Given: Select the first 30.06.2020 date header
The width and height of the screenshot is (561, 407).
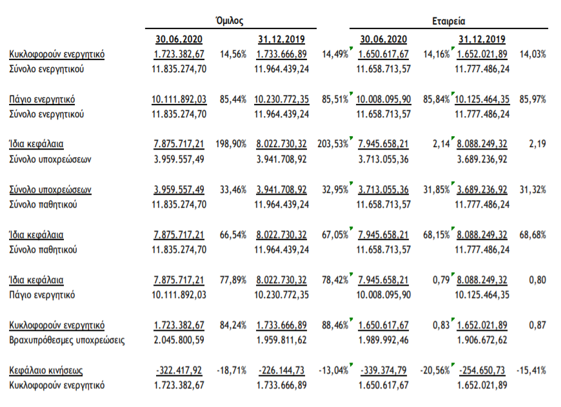Looking at the screenshot, I should pos(179,39).
